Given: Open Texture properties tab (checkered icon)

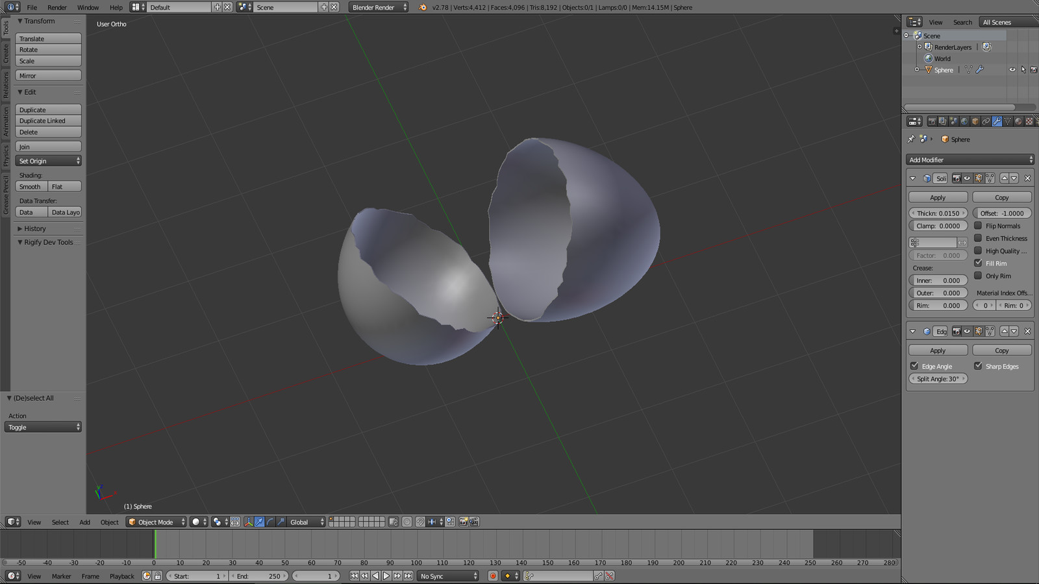Looking at the screenshot, I should pos(1028,121).
